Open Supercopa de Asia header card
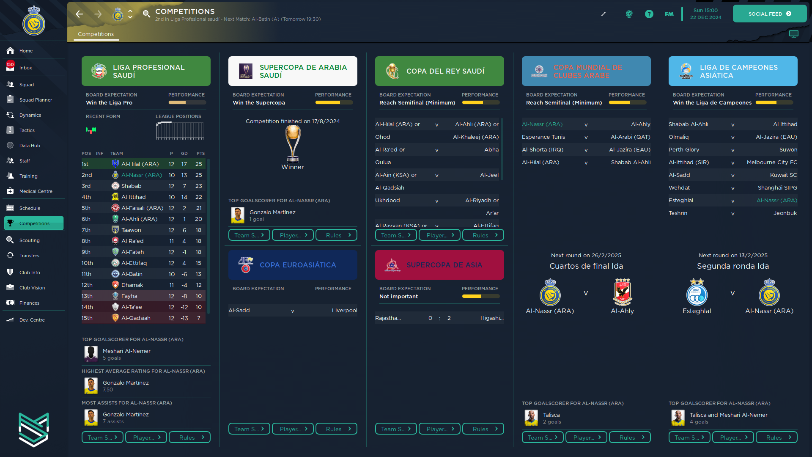The height and width of the screenshot is (457, 812). (439, 265)
